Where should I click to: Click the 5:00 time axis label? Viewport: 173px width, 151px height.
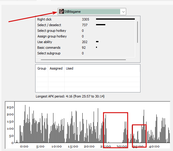point(40,147)
